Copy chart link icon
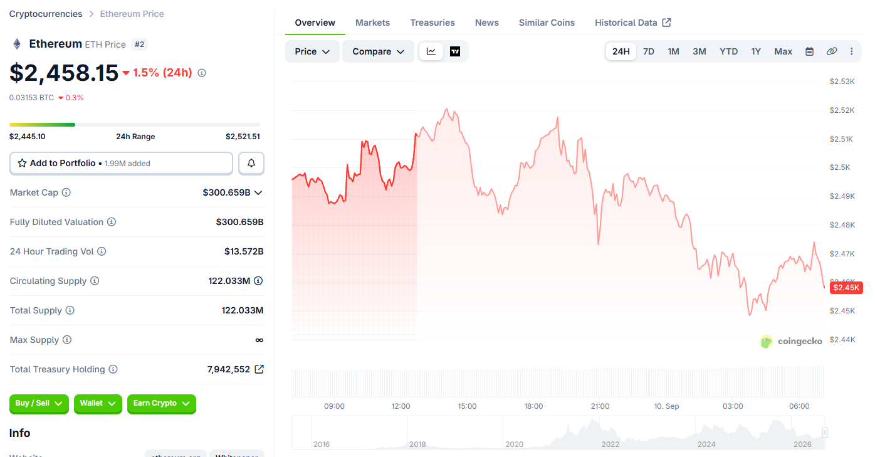Screen dimensions: 875x457 click(x=832, y=51)
